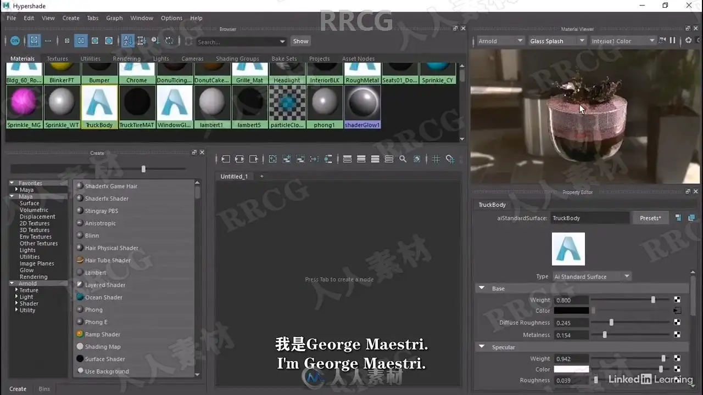703x395 pixels.
Task: Expand the Arnold Texture subcategory
Action: tap(17, 290)
